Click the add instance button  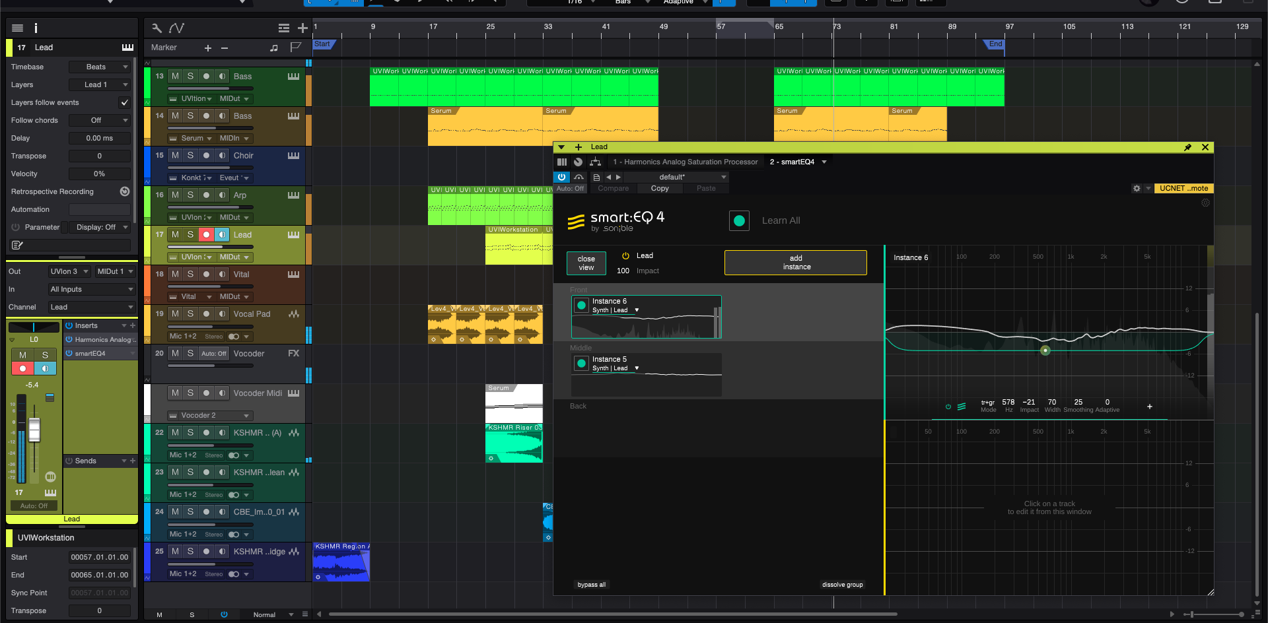point(796,263)
